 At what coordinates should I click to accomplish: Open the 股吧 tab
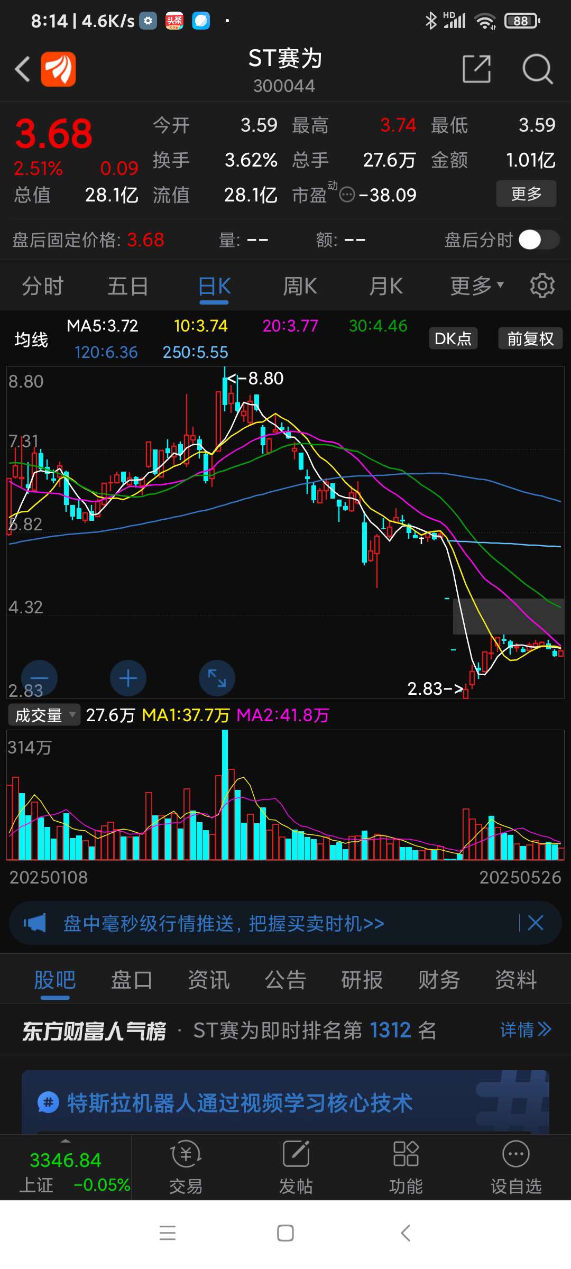click(55, 980)
